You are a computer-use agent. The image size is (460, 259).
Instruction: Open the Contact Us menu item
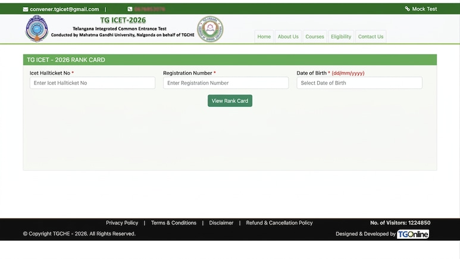click(x=371, y=37)
